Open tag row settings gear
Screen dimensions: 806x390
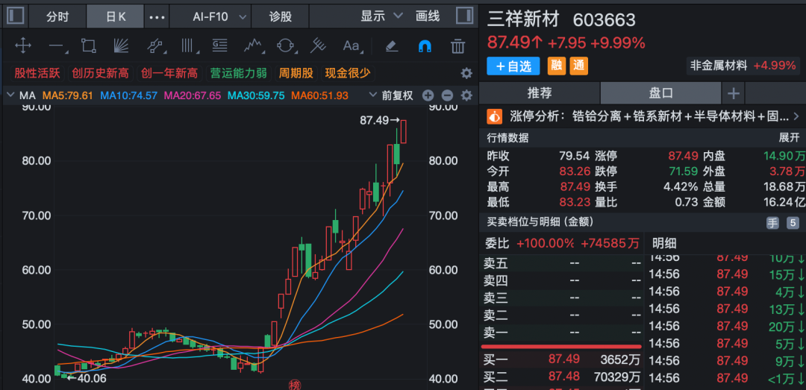click(x=466, y=73)
